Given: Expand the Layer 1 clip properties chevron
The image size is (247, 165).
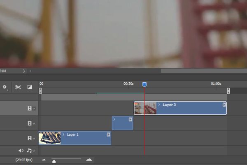Looking at the screenshot, I should coord(63,135).
